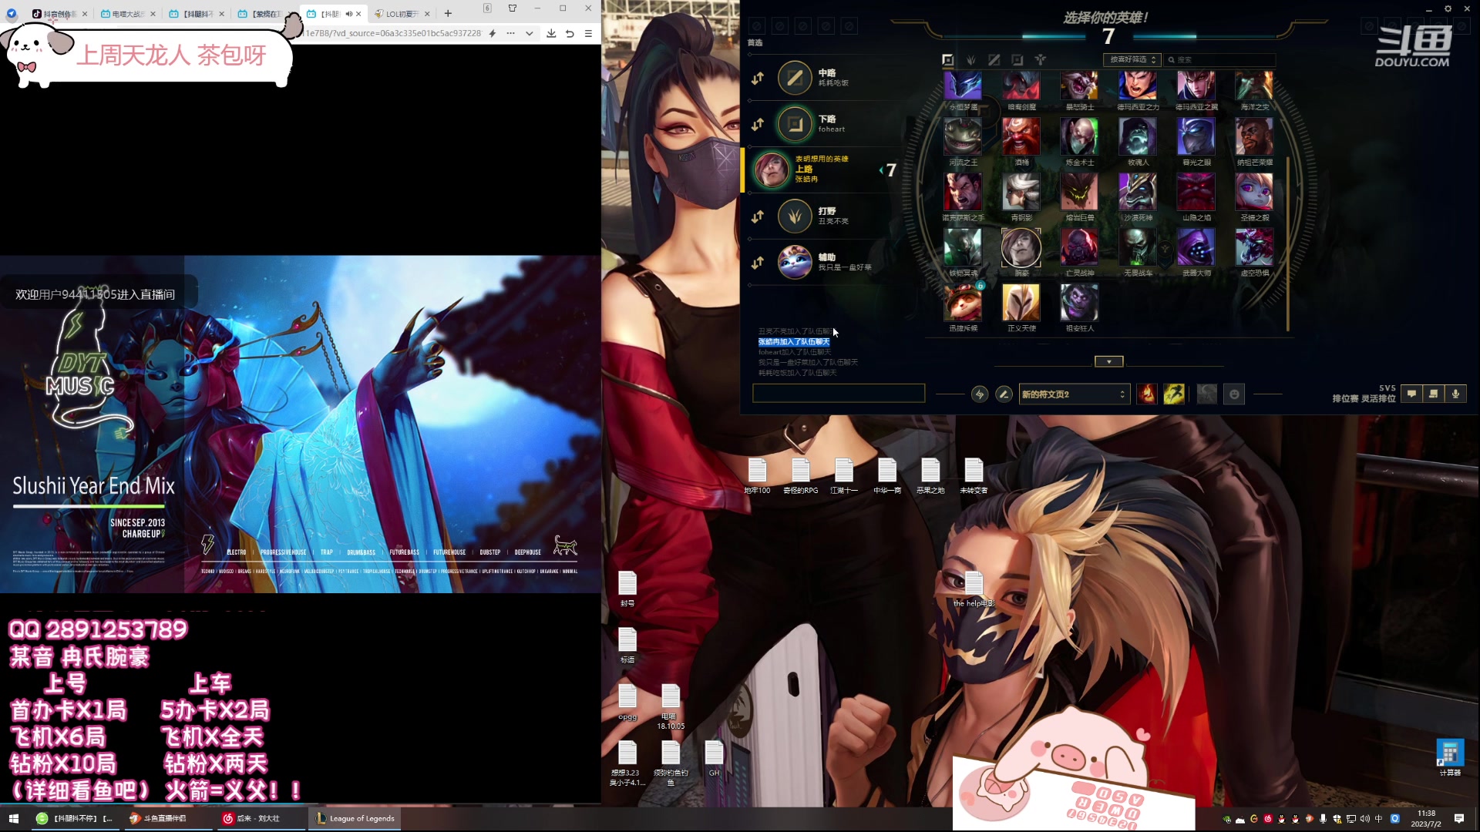Select champion 沙漠死神
The width and height of the screenshot is (1480, 832).
[x=1138, y=192]
